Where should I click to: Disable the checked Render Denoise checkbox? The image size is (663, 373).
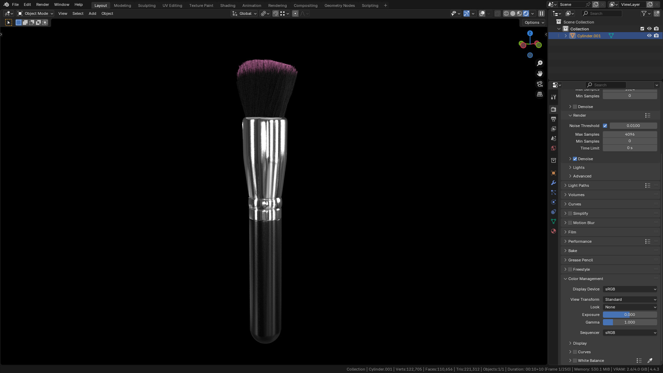pos(575,159)
